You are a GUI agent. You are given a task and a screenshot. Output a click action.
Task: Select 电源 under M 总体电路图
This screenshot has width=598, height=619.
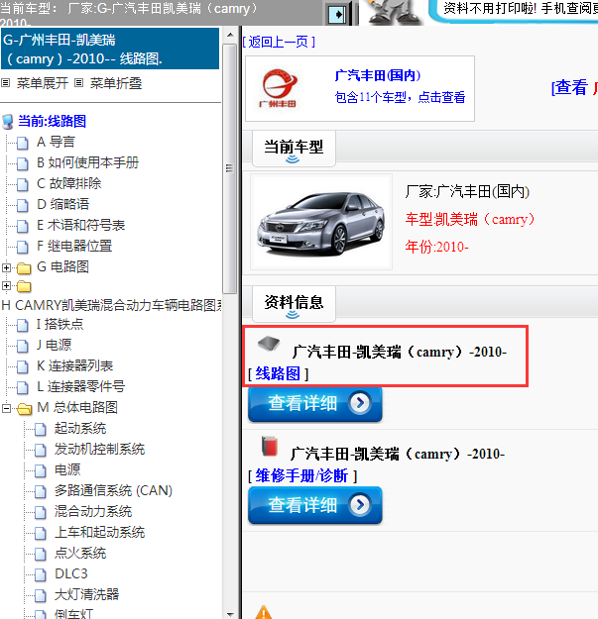coord(67,469)
